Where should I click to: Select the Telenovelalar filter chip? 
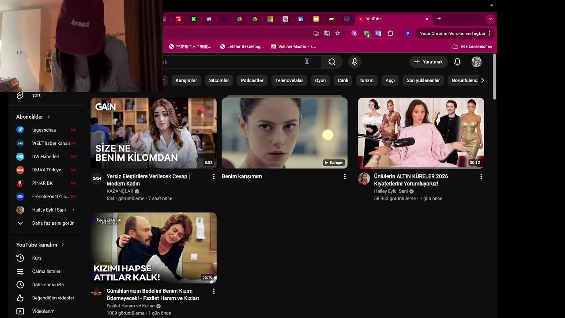click(x=289, y=80)
